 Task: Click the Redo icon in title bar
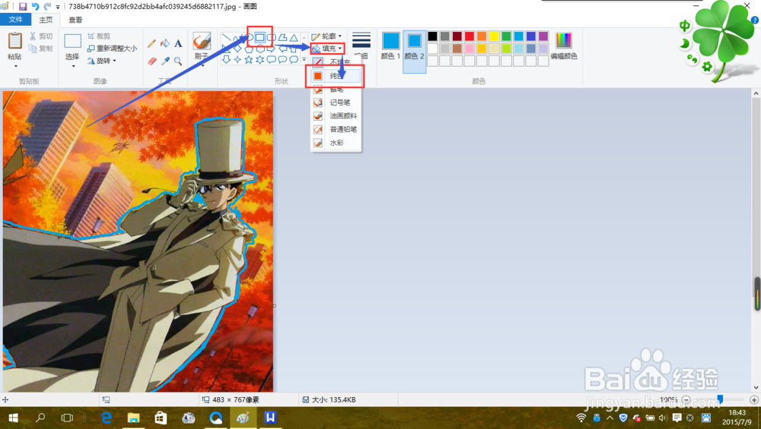[x=47, y=7]
